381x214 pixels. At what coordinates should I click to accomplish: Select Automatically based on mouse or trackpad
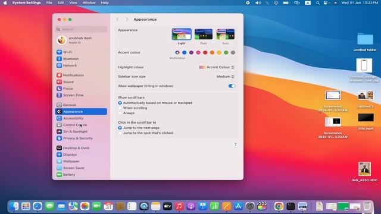pos(120,103)
